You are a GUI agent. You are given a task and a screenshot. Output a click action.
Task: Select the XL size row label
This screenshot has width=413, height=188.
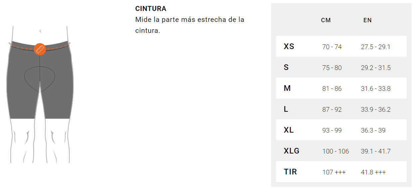pos(288,130)
